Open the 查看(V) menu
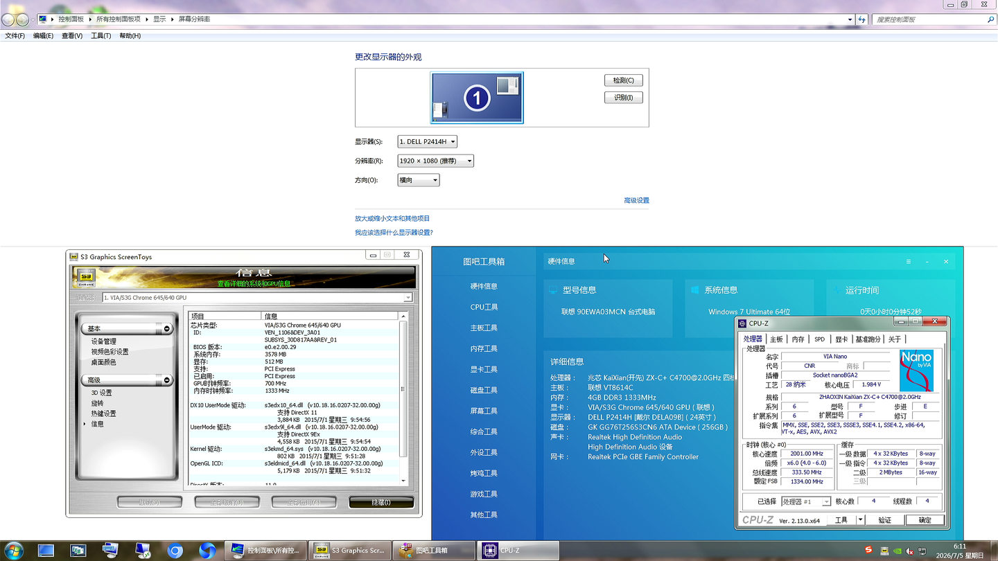Image resolution: width=998 pixels, height=561 pixels. pyautogui.click(x=72, y=36)
